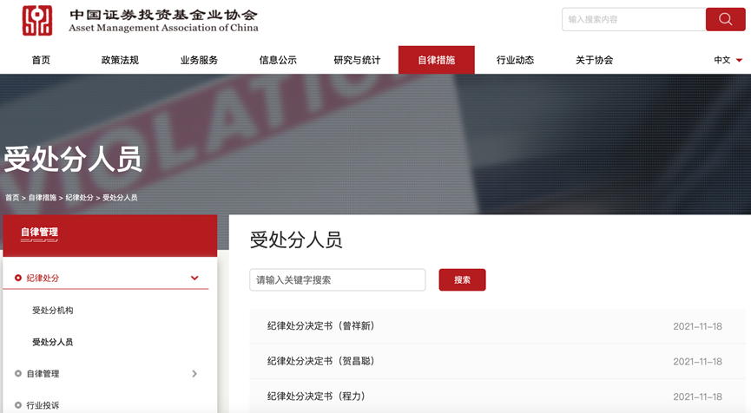Click the red bullet beside 纪律处分

click(x=18, y=278)
